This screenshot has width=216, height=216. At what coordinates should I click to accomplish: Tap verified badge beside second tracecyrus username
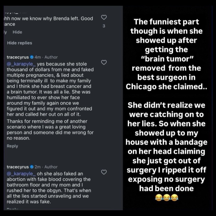pyautogui.click(x=32, y=167)
